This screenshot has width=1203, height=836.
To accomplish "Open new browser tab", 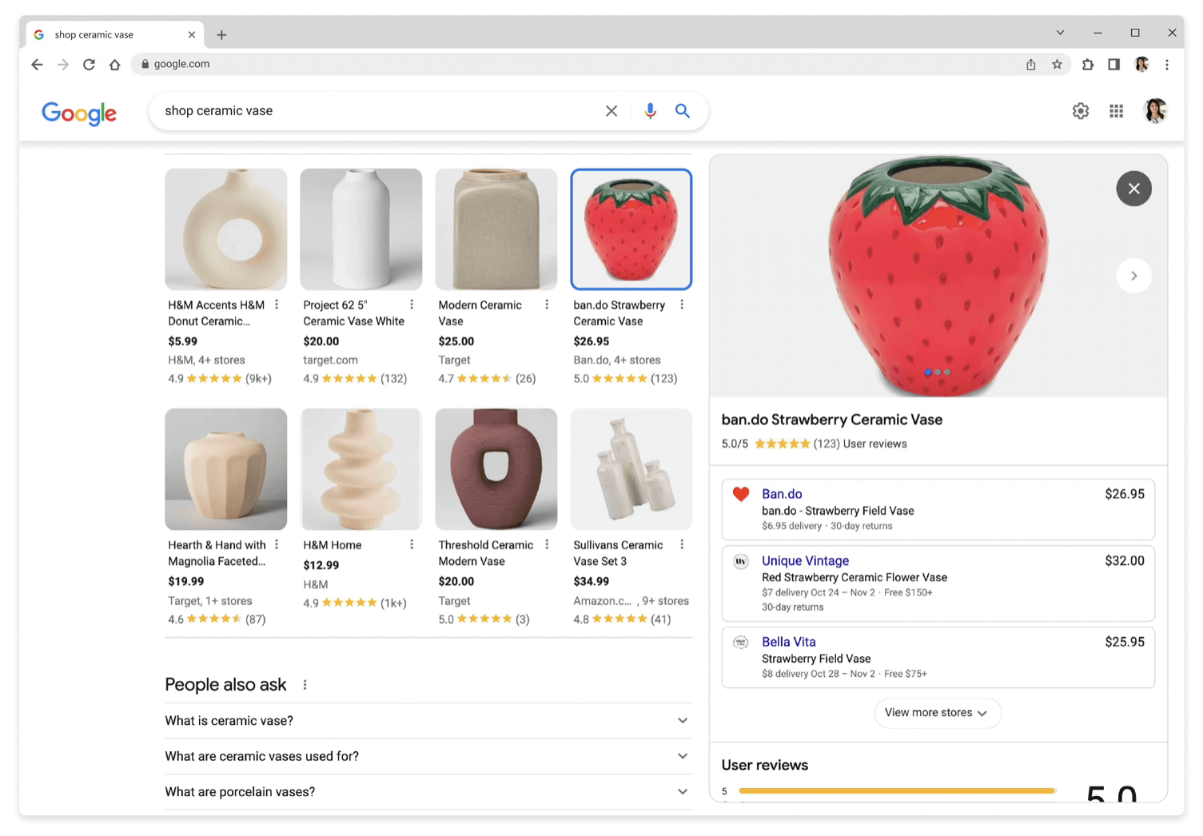I will [221, 35].
